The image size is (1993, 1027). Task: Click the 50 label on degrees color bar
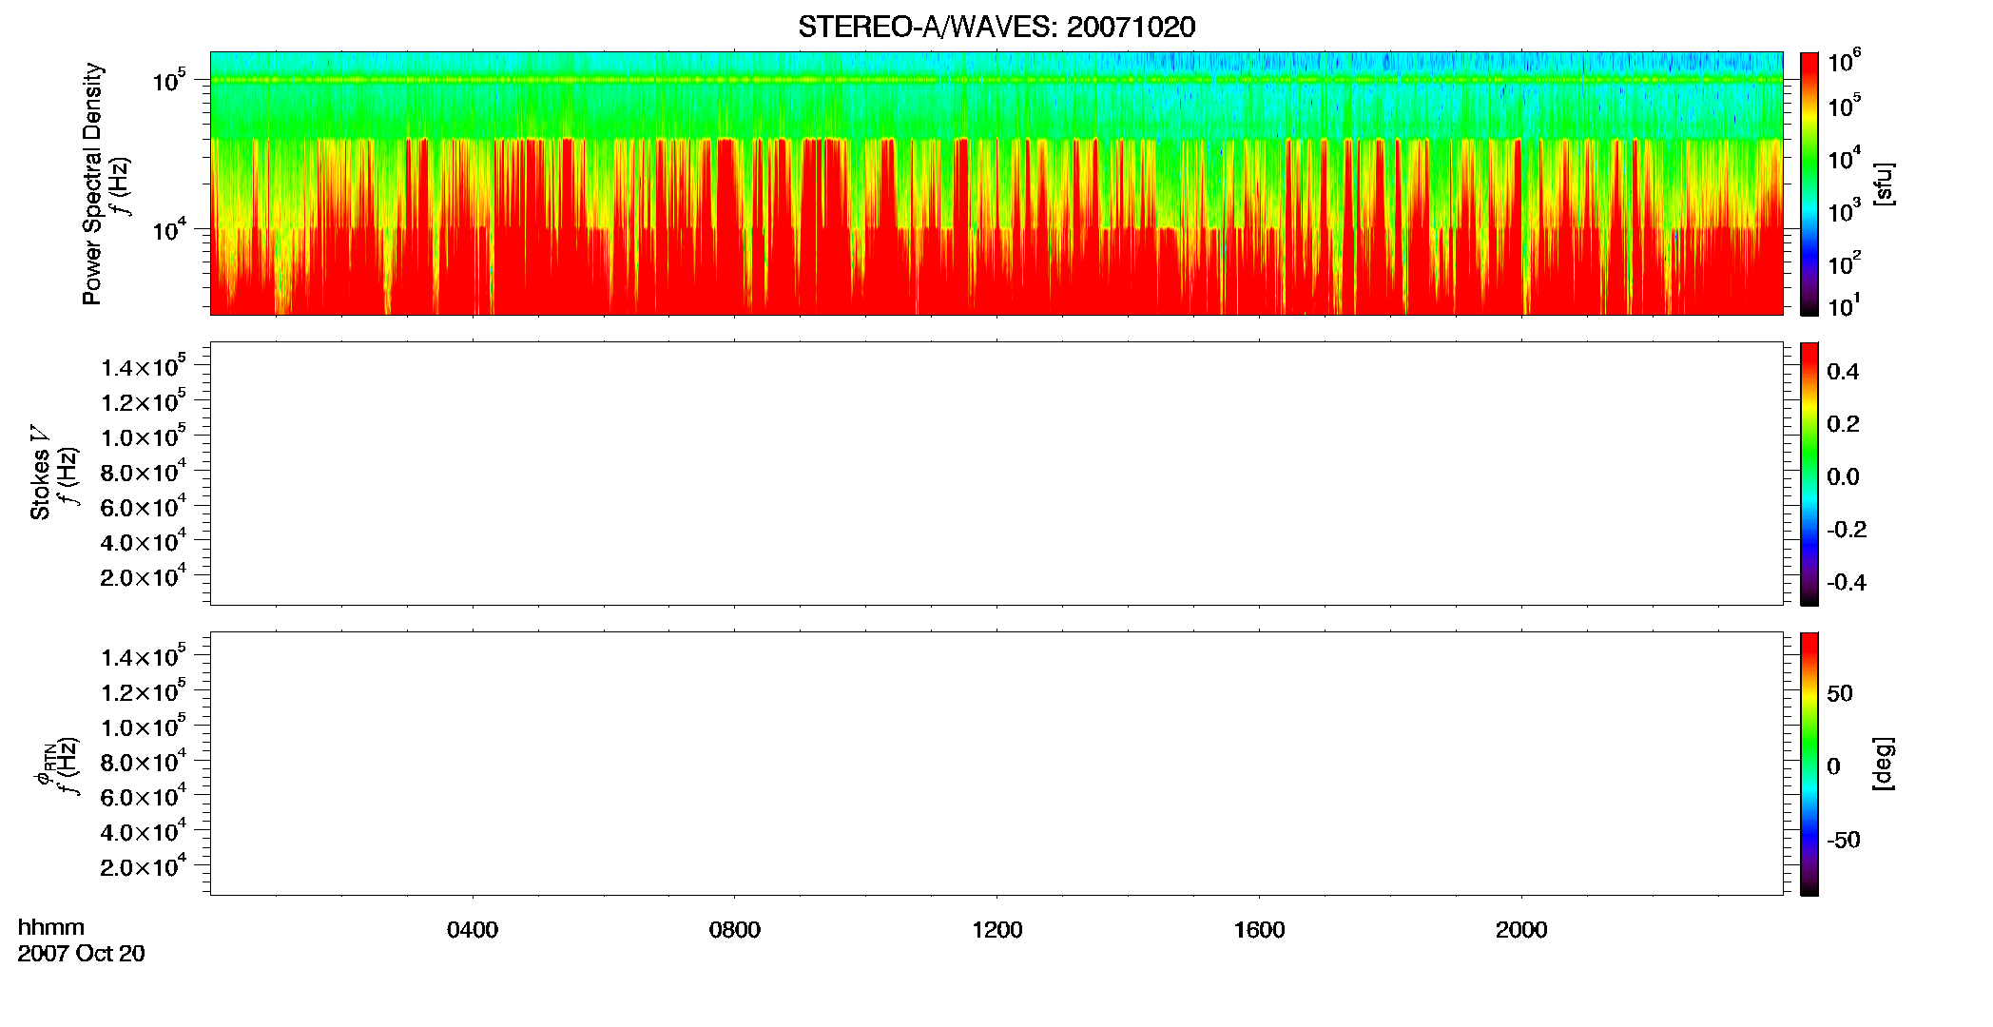(x=1840, y=693)
